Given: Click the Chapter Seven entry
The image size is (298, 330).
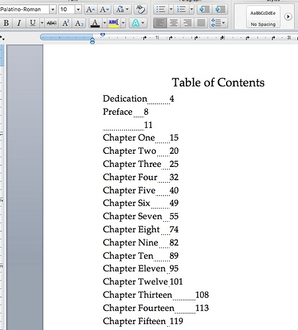Looking at the screenshot, I should 141,216.
